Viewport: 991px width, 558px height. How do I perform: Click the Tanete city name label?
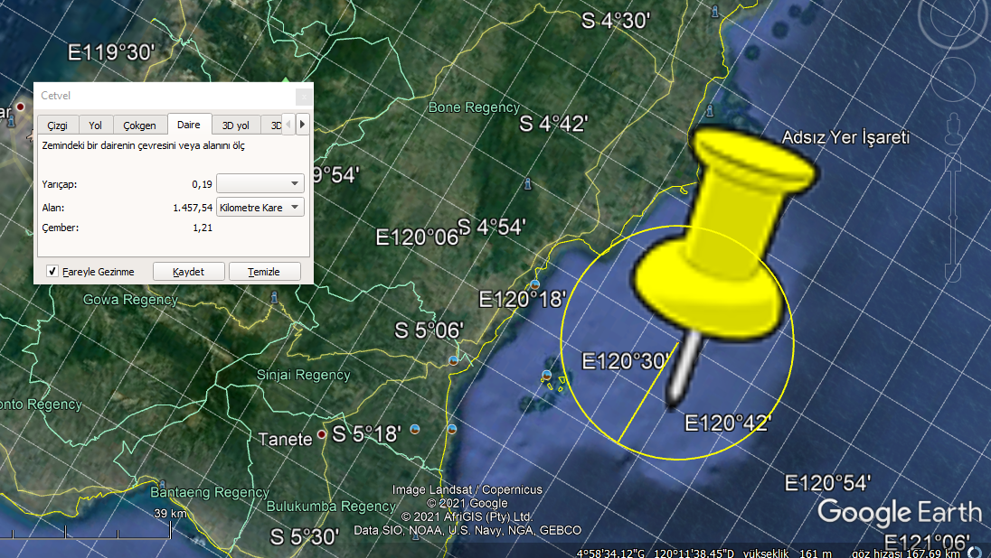click(285, 439)
